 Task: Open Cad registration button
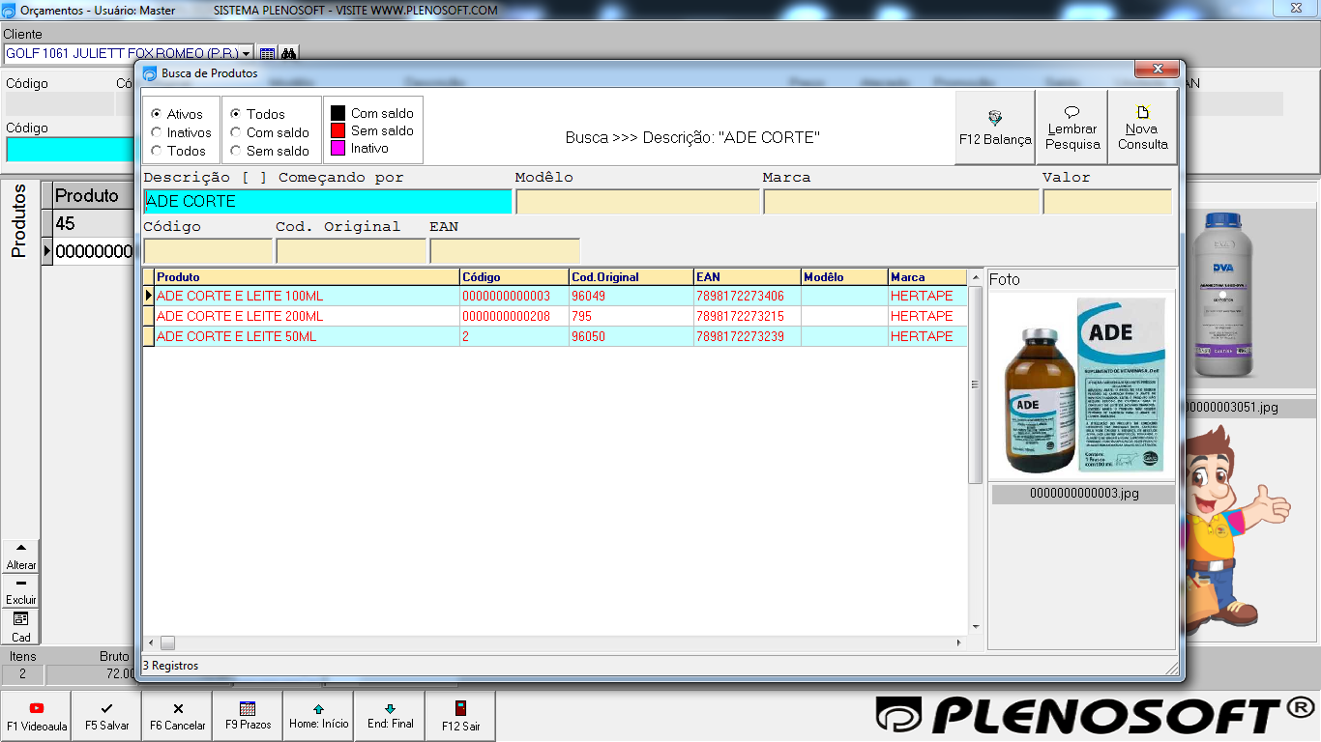(21, 626)
